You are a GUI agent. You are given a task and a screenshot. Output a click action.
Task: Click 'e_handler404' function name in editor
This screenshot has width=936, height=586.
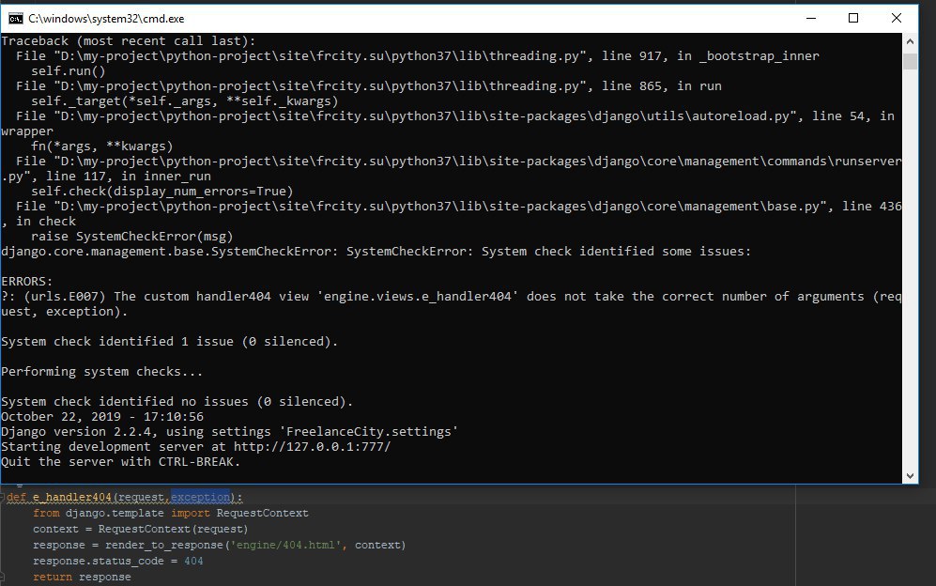72,497
